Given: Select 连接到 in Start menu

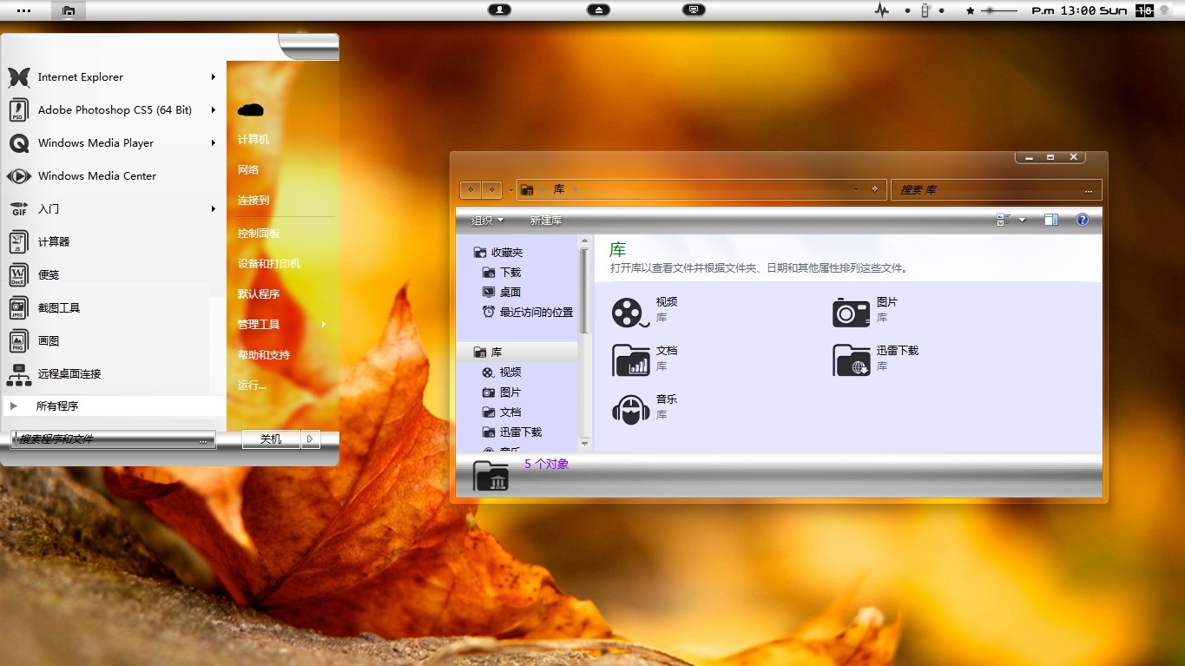Looking at the screenshot, I should point(253,201).
